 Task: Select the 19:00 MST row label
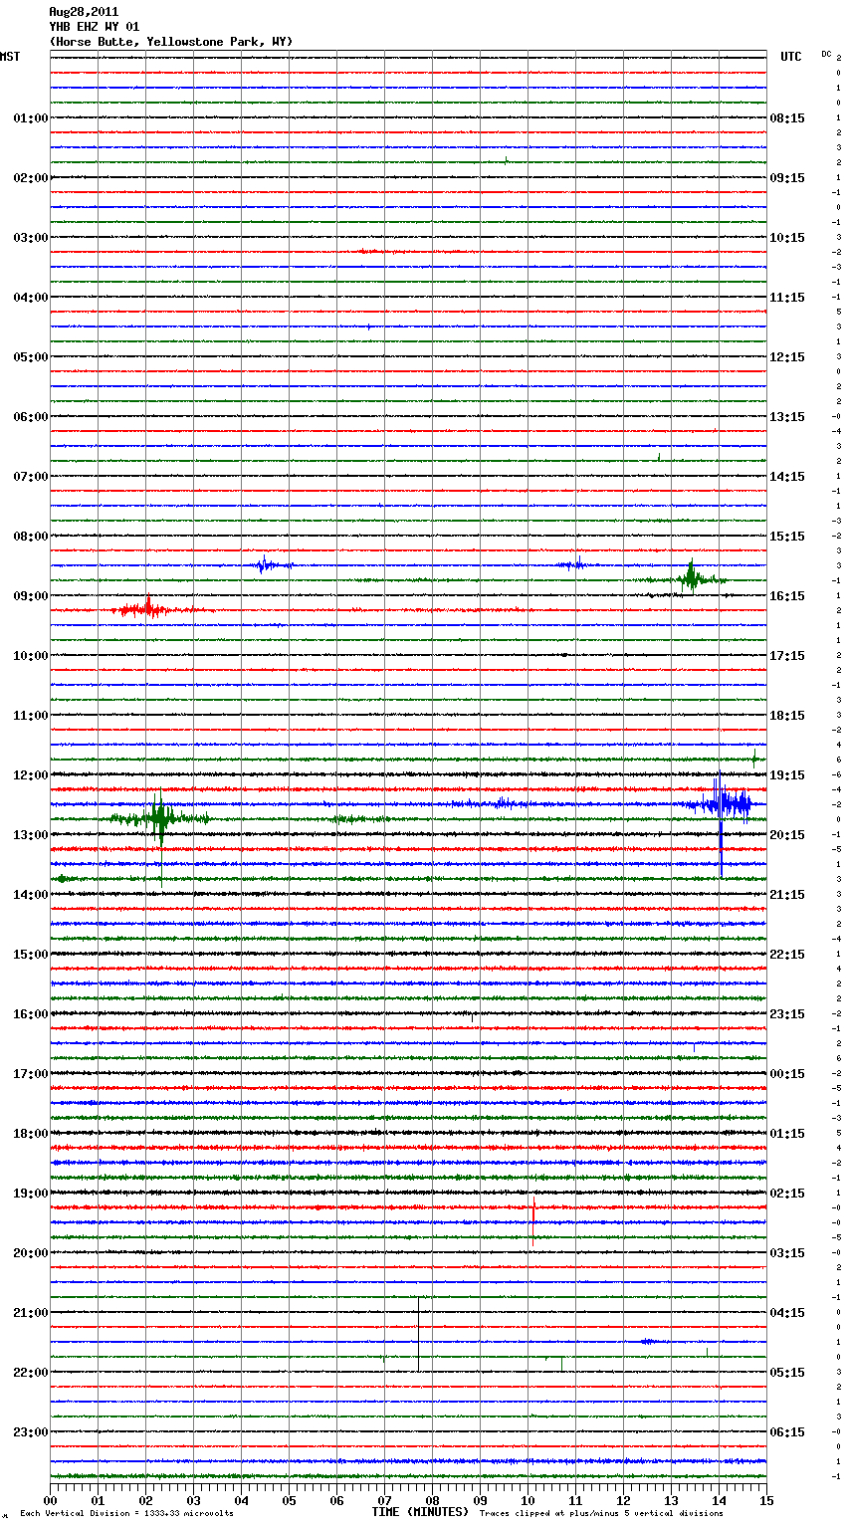30,1194
